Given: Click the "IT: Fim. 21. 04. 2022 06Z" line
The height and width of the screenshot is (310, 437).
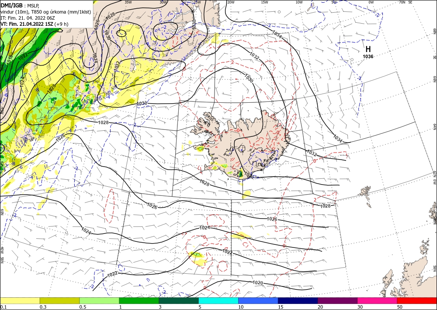Looking at the screenshot, I should pos(28,17).
